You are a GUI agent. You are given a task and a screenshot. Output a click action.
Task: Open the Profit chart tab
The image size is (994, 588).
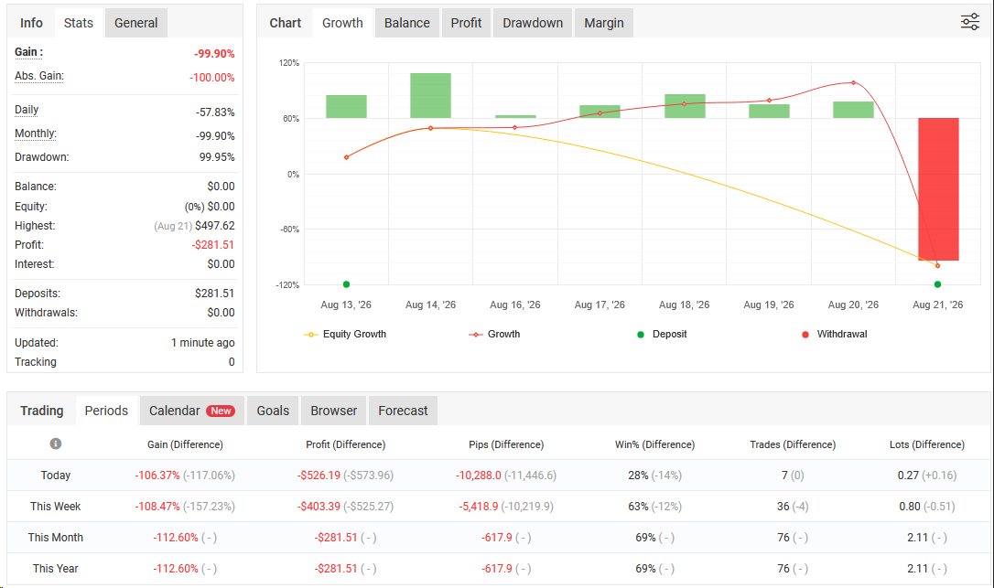pyautogui.click(x=466, y=23)
